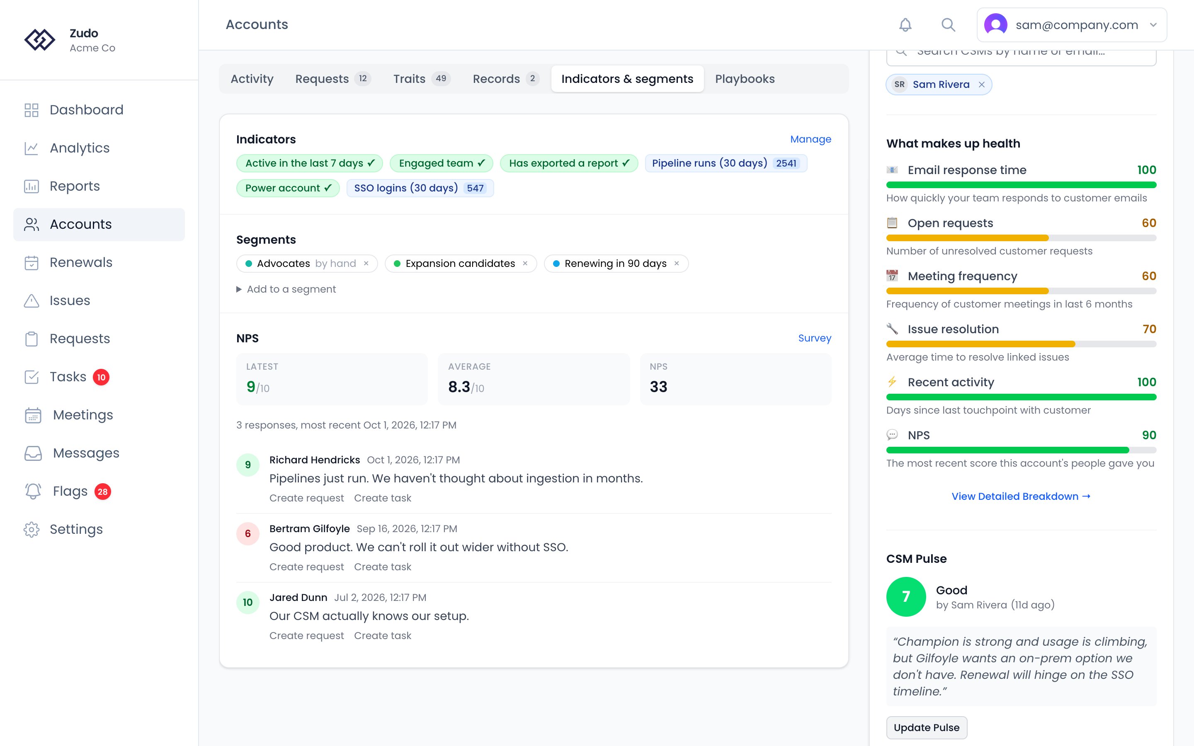Click the search magnifier in header

click(x=948, y=25)
